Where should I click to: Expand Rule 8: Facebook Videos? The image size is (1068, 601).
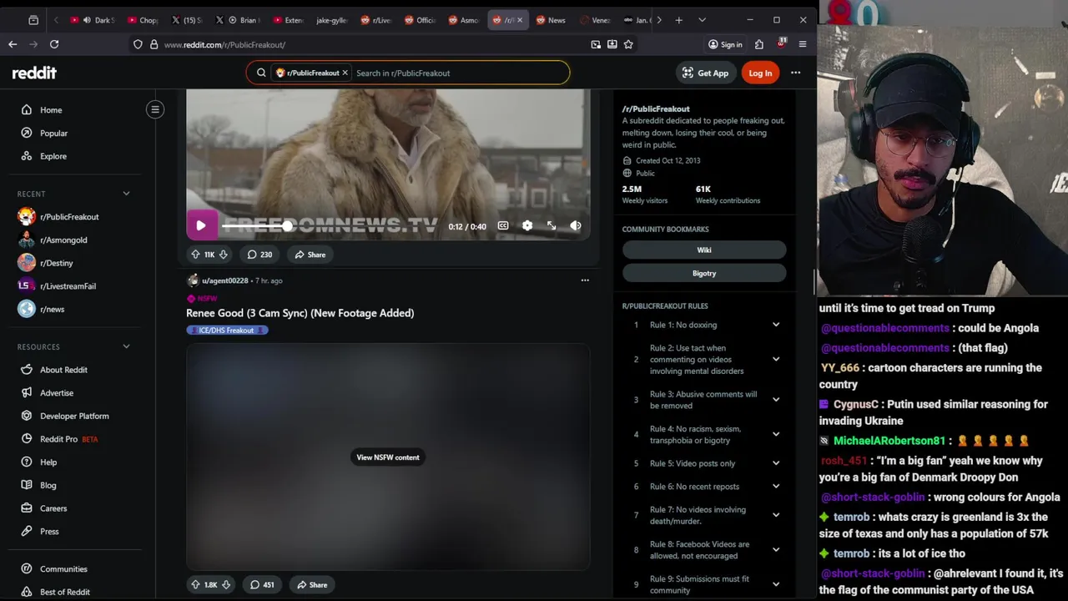(776, 550)
